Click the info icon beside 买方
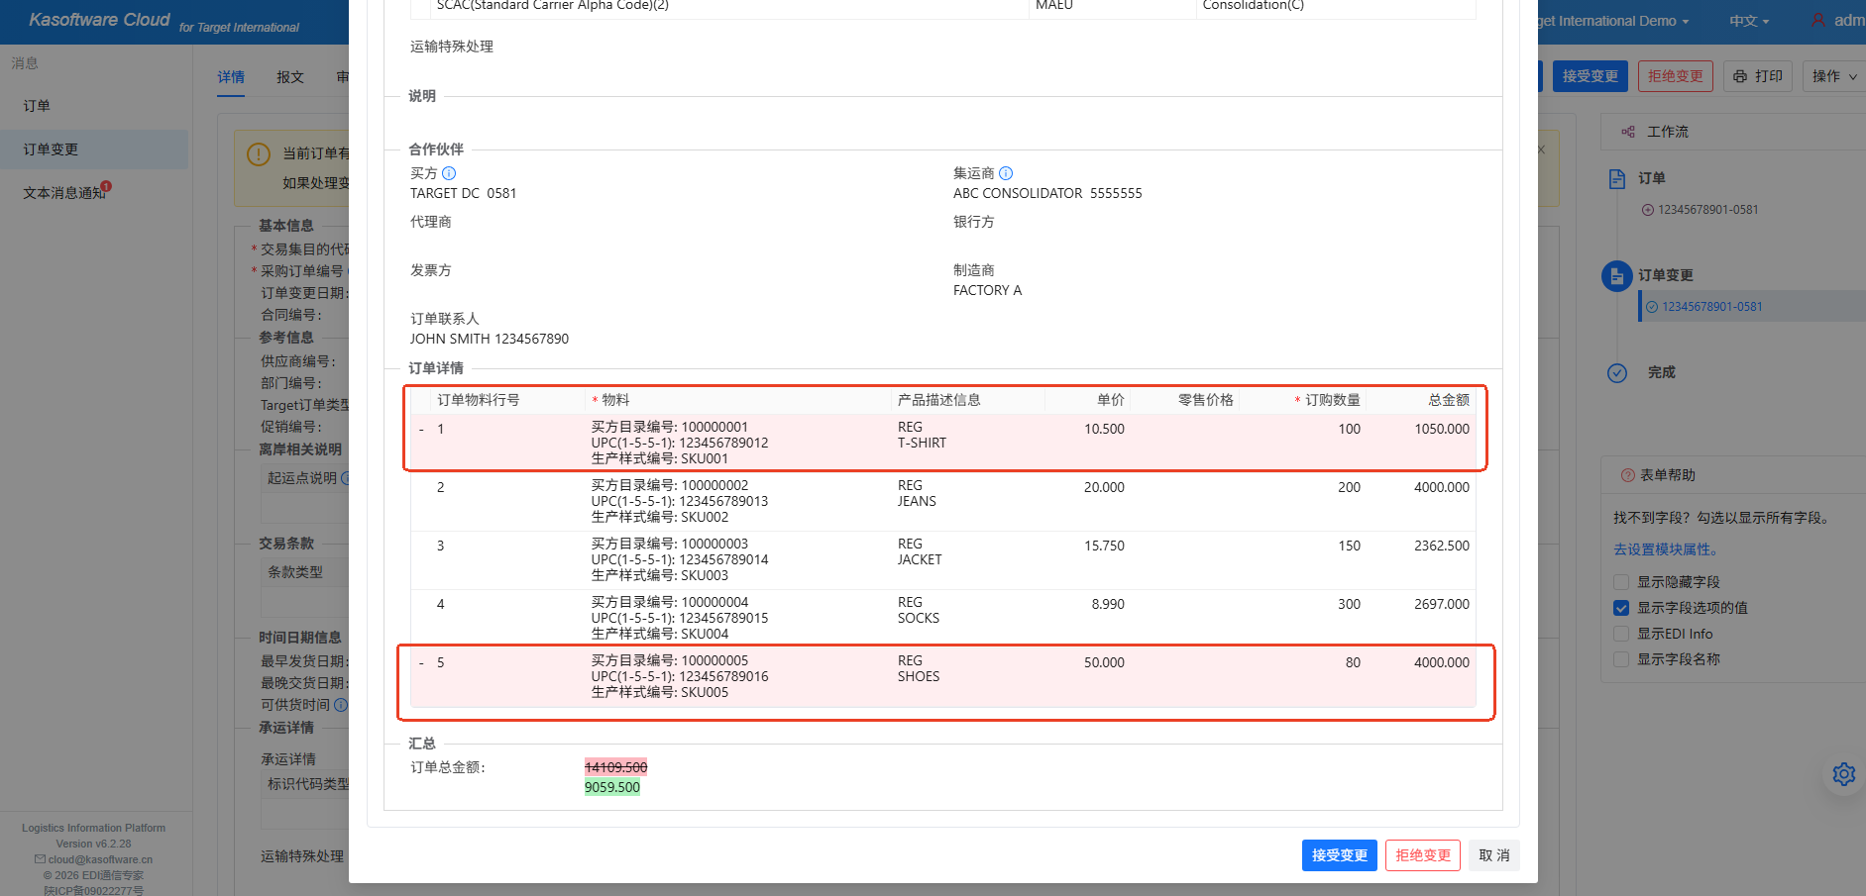The image size is (1866, 896). coord(449,173)
